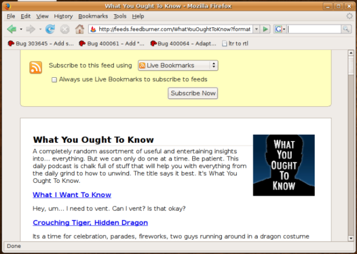Open the History menu
Image resolution: width=357 pixels, height=254 pixels.
pos(63,16)
